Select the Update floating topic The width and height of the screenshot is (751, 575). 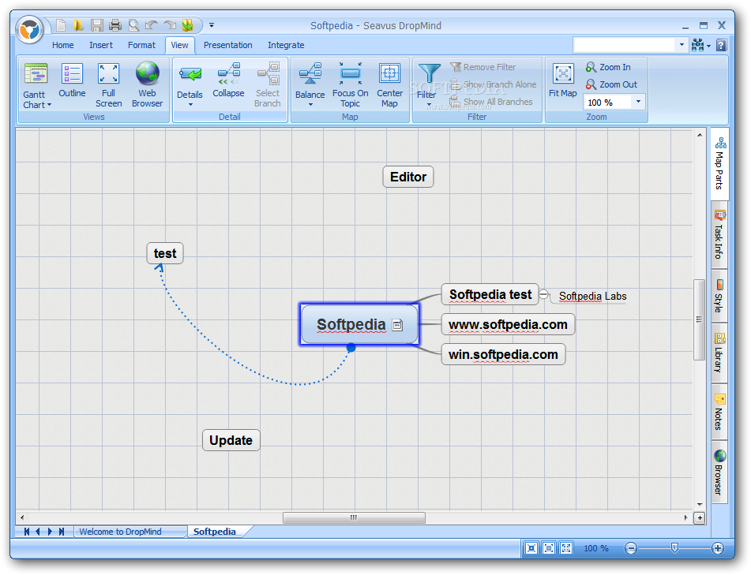click(231, 440)
